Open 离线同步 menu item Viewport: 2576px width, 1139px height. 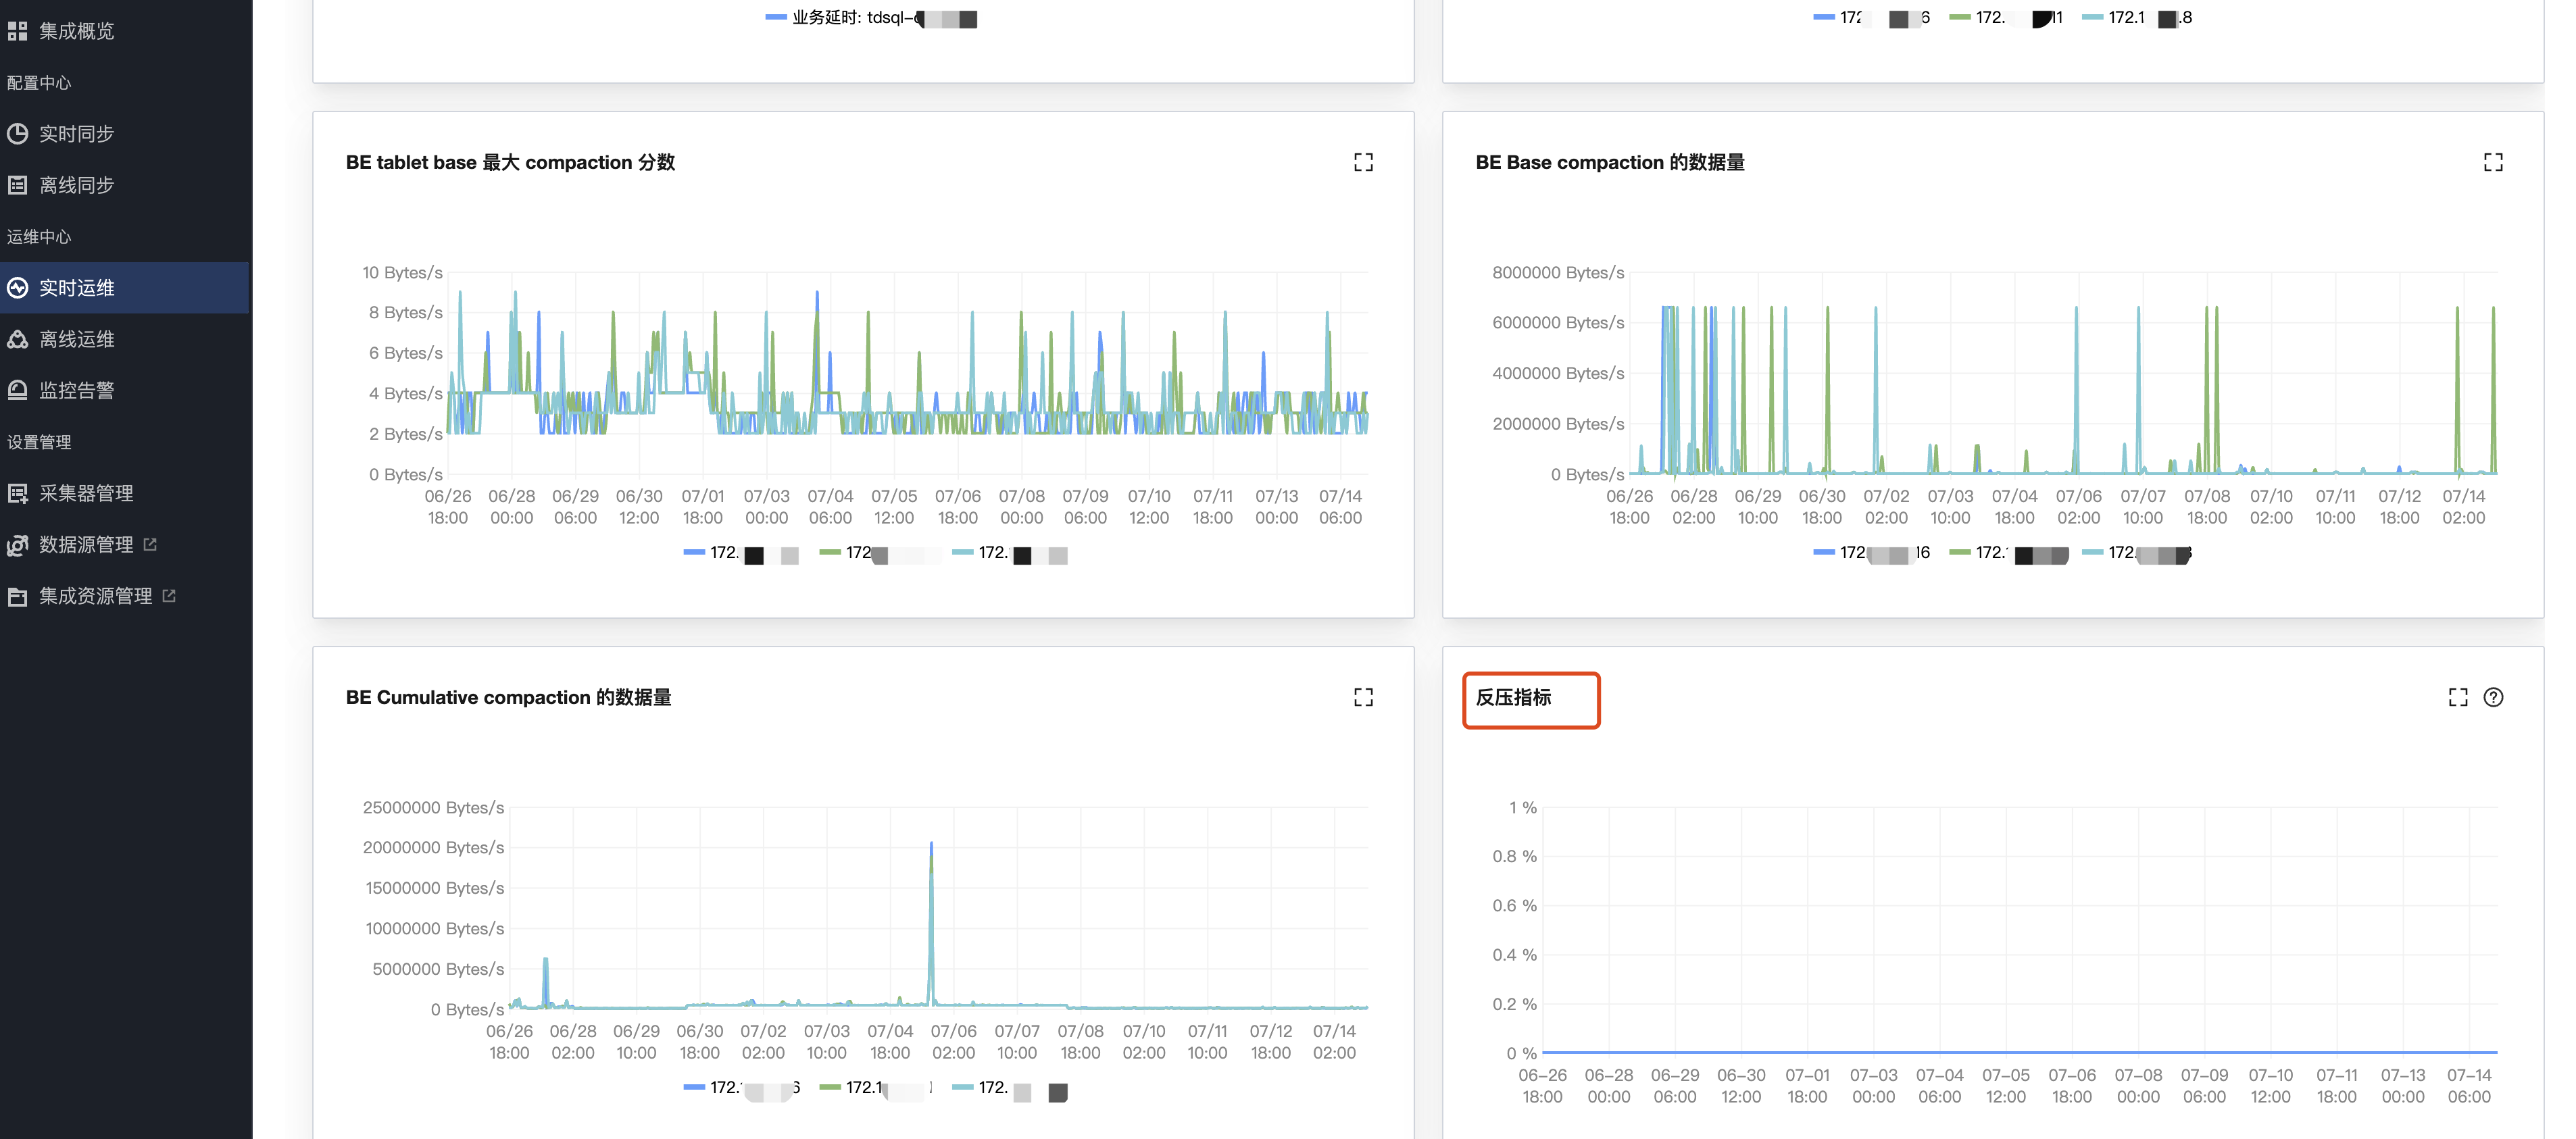point(76,185)
